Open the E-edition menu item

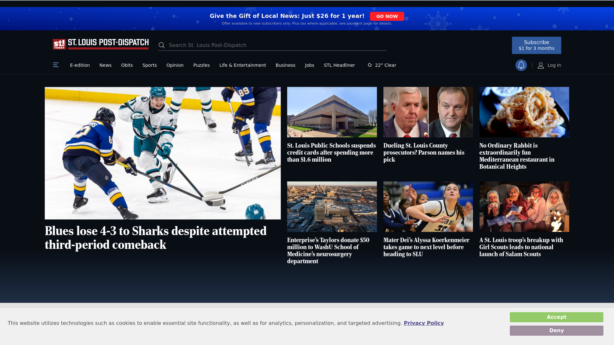click(80, 65)
